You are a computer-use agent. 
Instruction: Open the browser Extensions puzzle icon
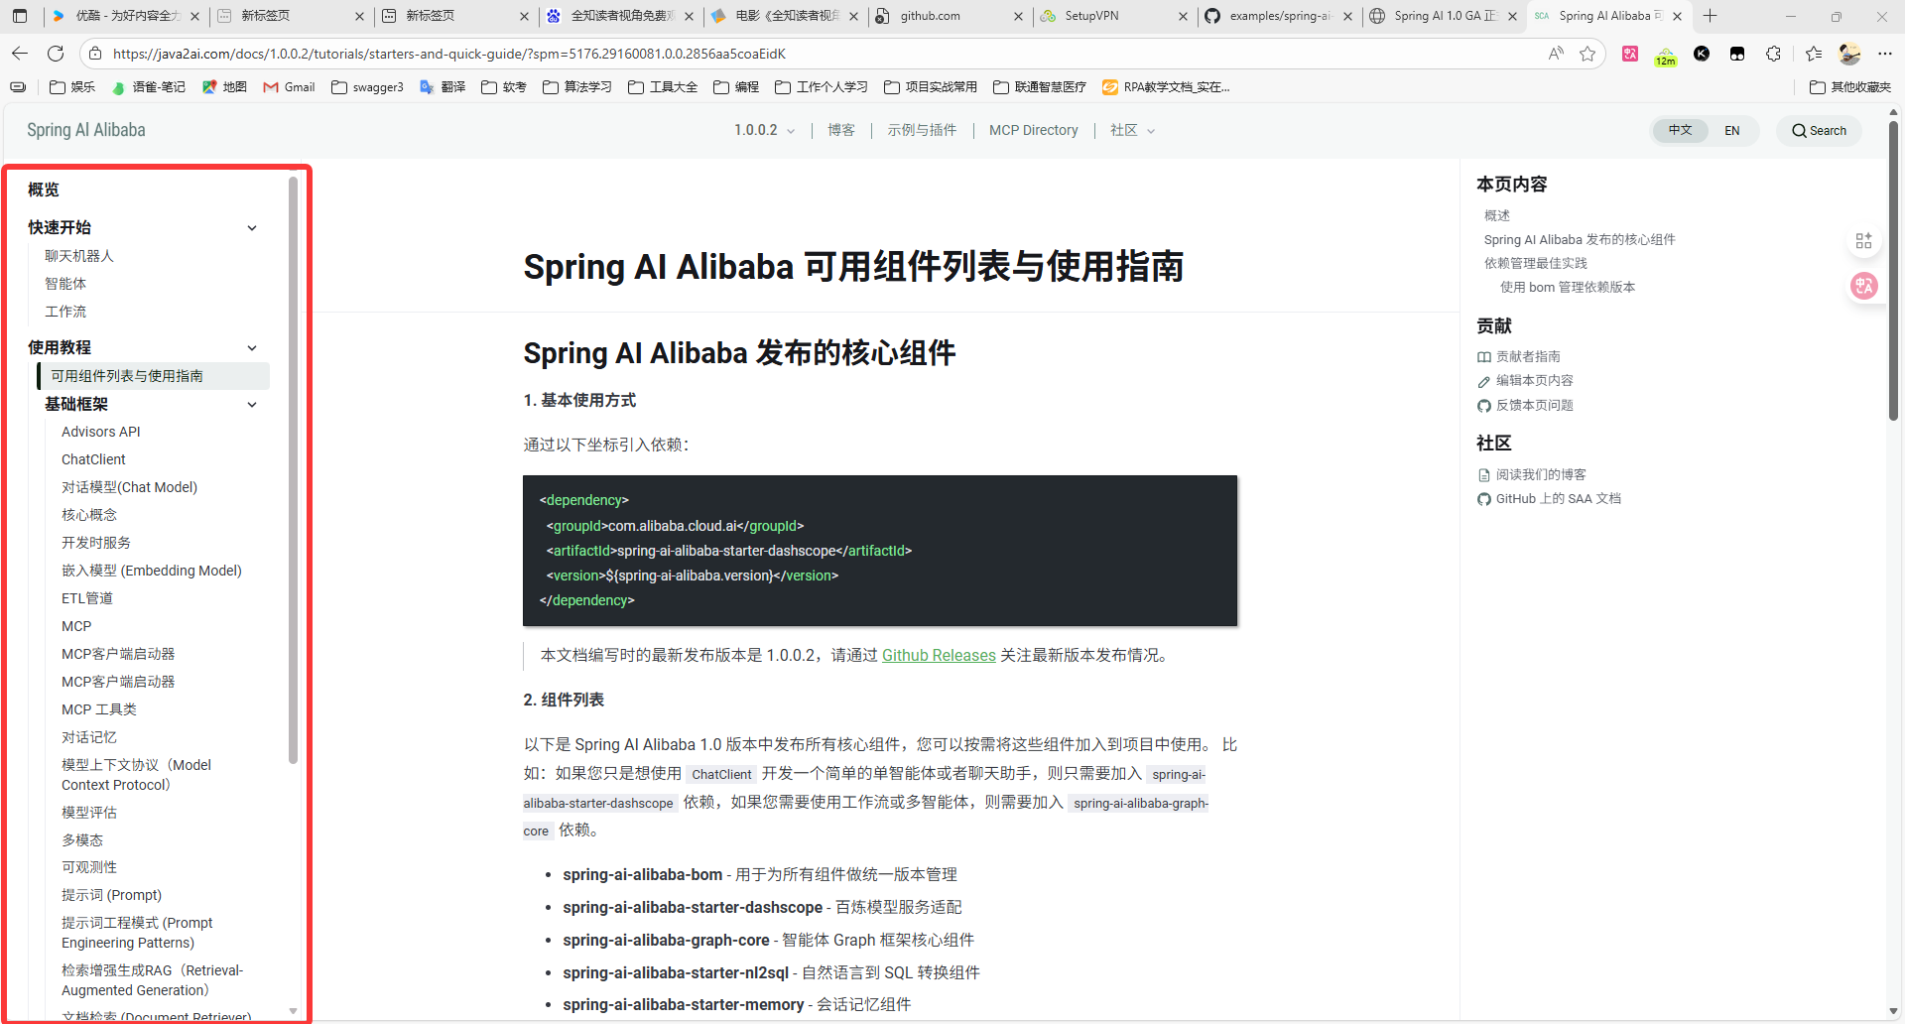1773,54
